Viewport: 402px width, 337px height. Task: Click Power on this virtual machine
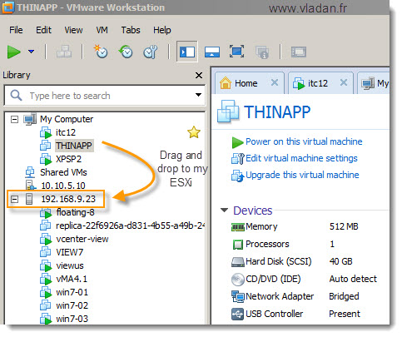point(304,141)
